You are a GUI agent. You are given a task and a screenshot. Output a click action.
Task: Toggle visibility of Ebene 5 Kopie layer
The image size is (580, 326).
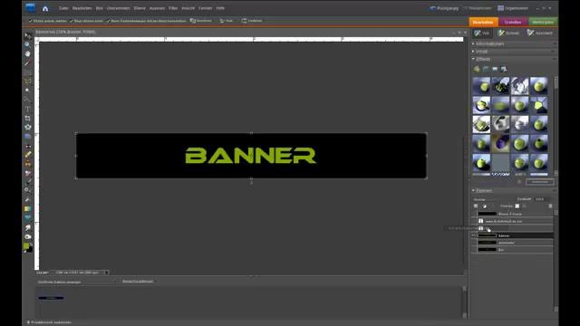pos(474,214)
